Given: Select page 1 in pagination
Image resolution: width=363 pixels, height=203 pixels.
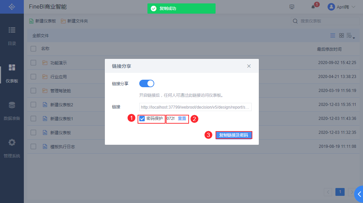Looking at the screenshot, I should [x=340, y=192].
